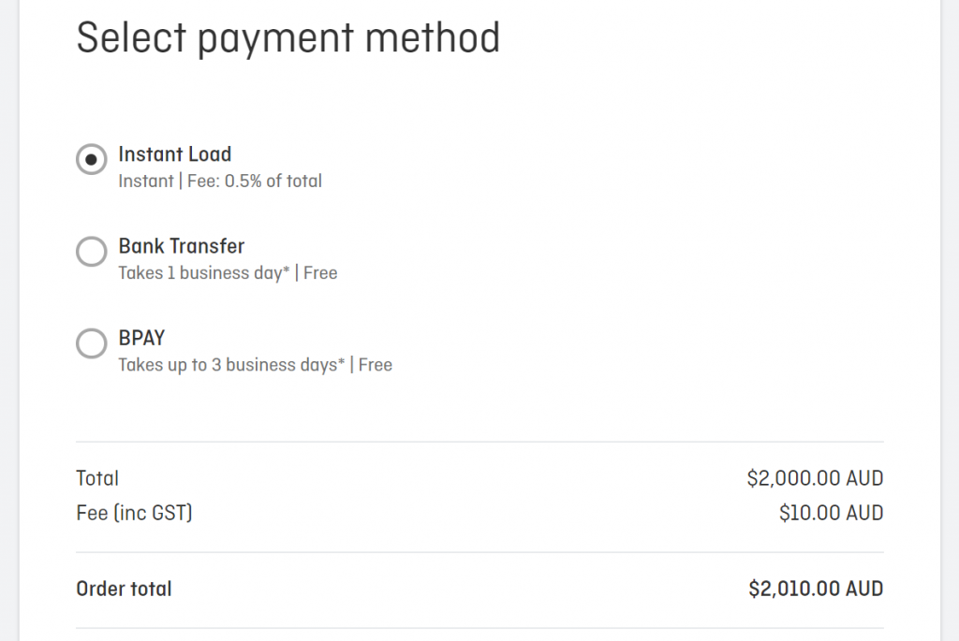Click the "Instant Load" option label
Screen dimensions: 959x641
(174, 154)
